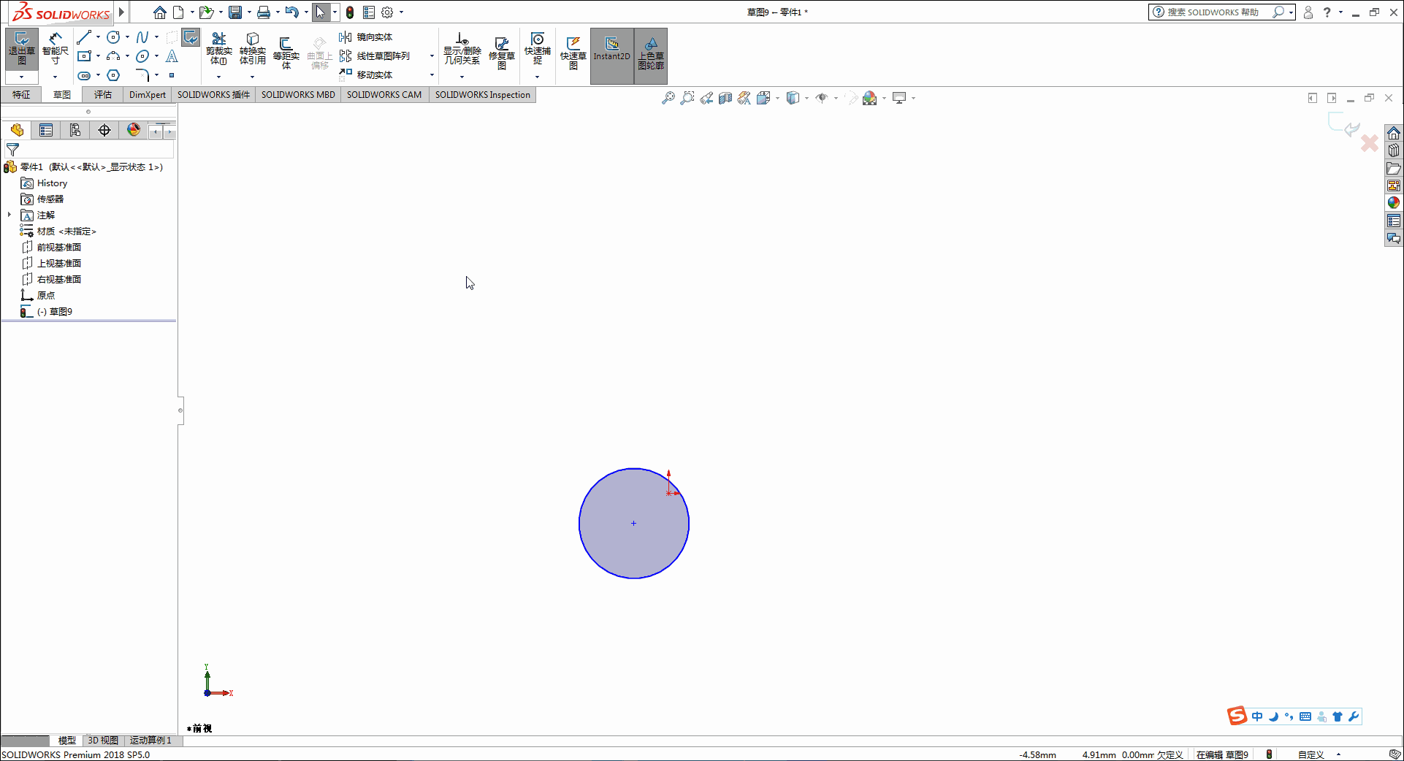This screenshot has width=1404, height=761.
Task: Click Quick Snaps (快速捕捉) tool
Action: (537, 48)
